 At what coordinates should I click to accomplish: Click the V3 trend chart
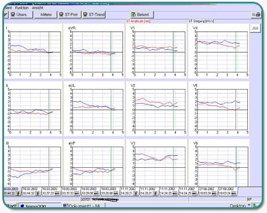coord(160,167)
